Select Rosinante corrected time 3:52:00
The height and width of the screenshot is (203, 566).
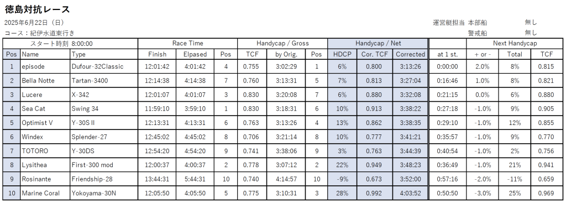[x=411, y=179]
